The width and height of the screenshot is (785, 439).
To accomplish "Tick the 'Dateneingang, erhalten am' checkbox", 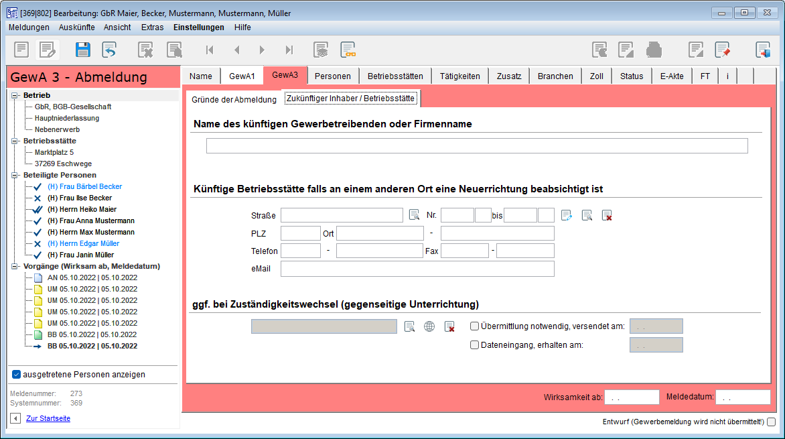I will 475,345.
